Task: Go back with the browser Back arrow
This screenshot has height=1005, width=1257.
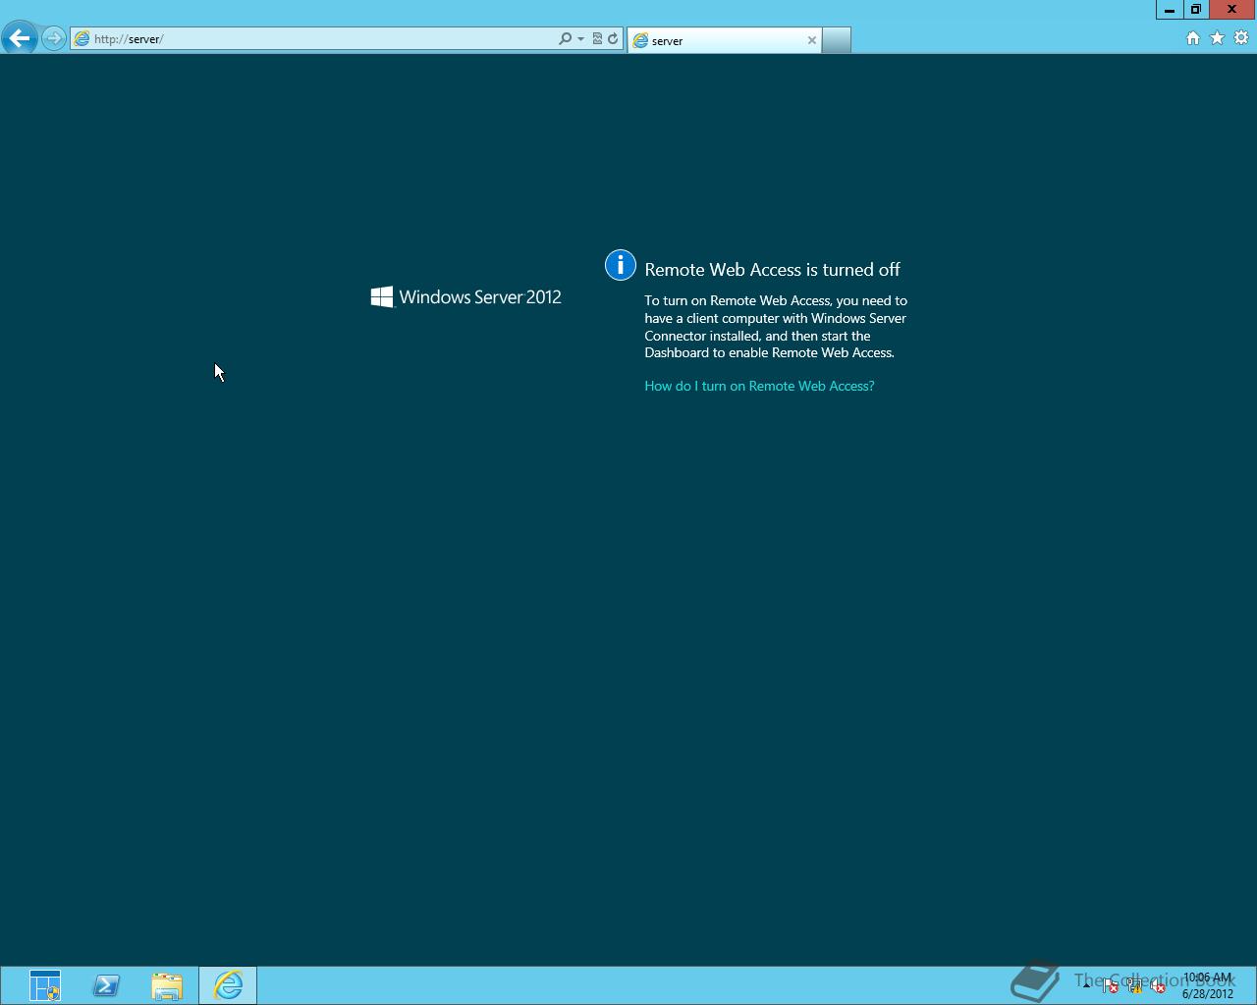Action: point(19,38)
